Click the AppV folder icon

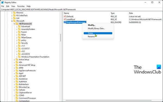click(17, 73)
